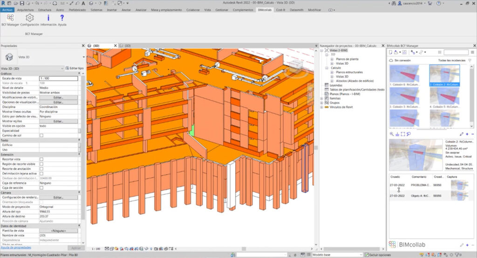Viewport: 477px width, 258px height.
Task: Open the Vista 3D type selector dropdown
Action: (84, 57)
